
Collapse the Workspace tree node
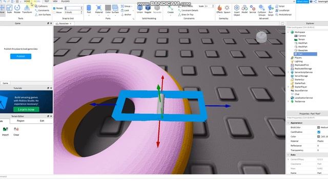[x=288, y=32]
